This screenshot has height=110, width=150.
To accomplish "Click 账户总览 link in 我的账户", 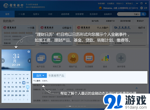I will click(95, 21).
